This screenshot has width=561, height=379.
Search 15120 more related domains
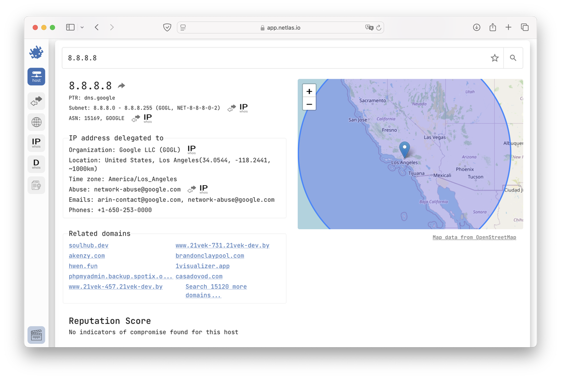click(x=216, y=286)
